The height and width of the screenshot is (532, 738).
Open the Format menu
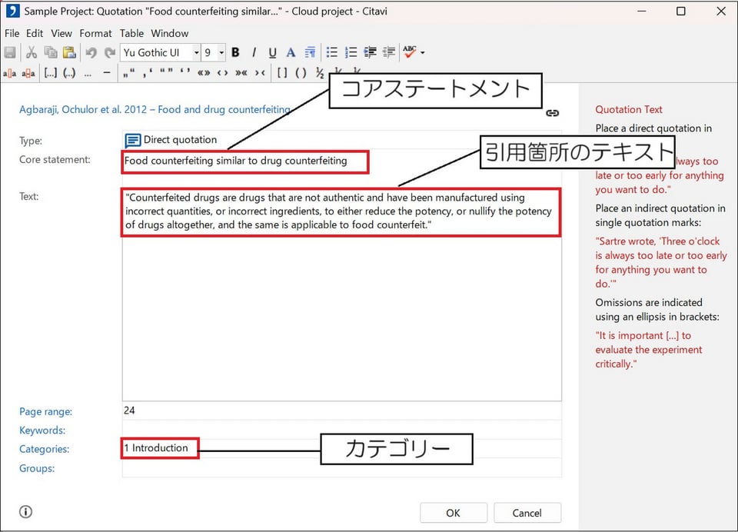point(95,33)
